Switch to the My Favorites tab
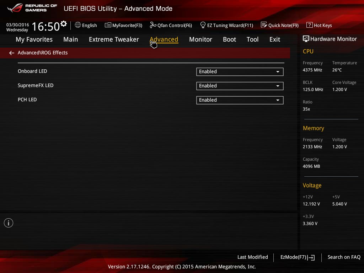This screenshot has height=273, width=364. pos(34,39)
